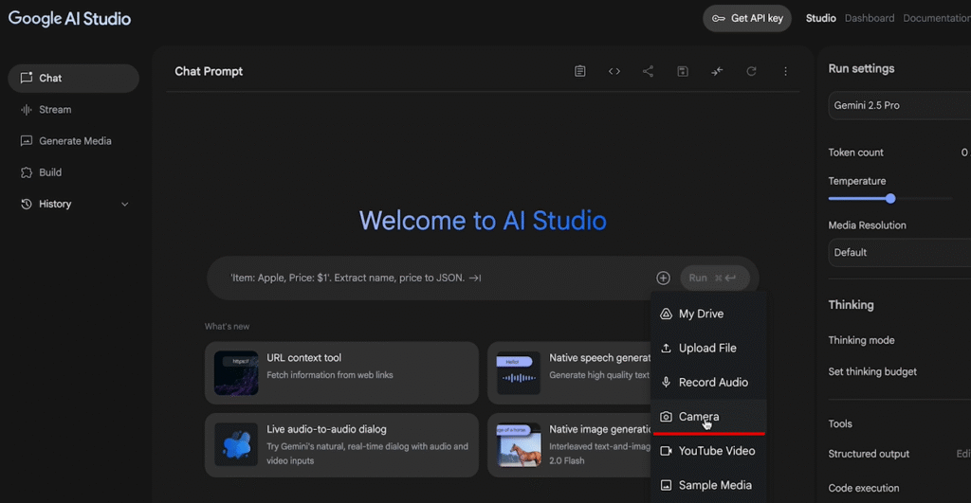Switch to the Studio tab
The image size is (971, 503).
(820, 19)
